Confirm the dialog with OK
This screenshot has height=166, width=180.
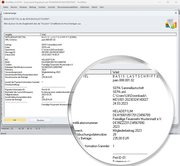15,120
